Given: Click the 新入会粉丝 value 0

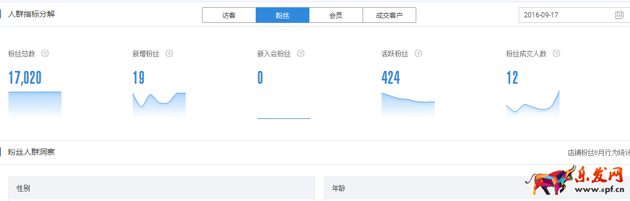Looking at the screenshot, I should click(260, 78).
